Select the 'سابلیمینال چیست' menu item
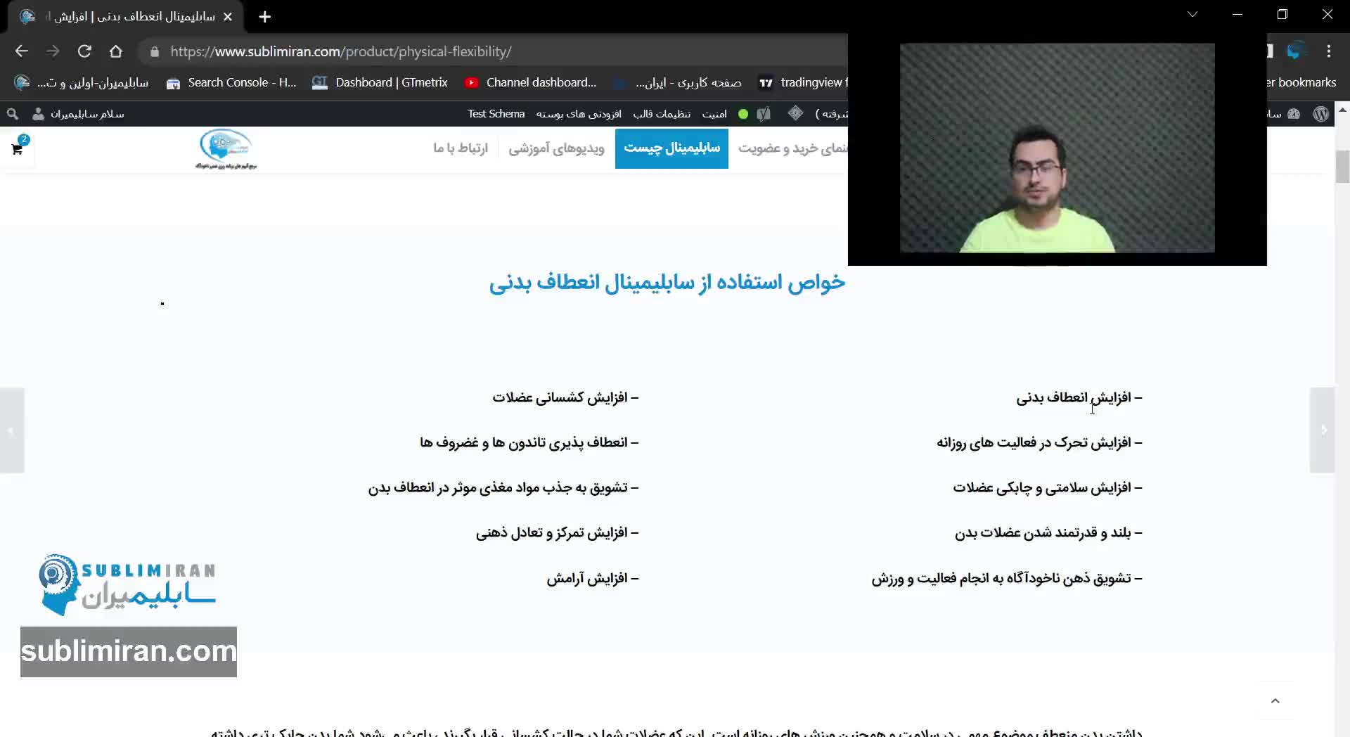Screen dimensions: 1350x737 pos(671,148)
